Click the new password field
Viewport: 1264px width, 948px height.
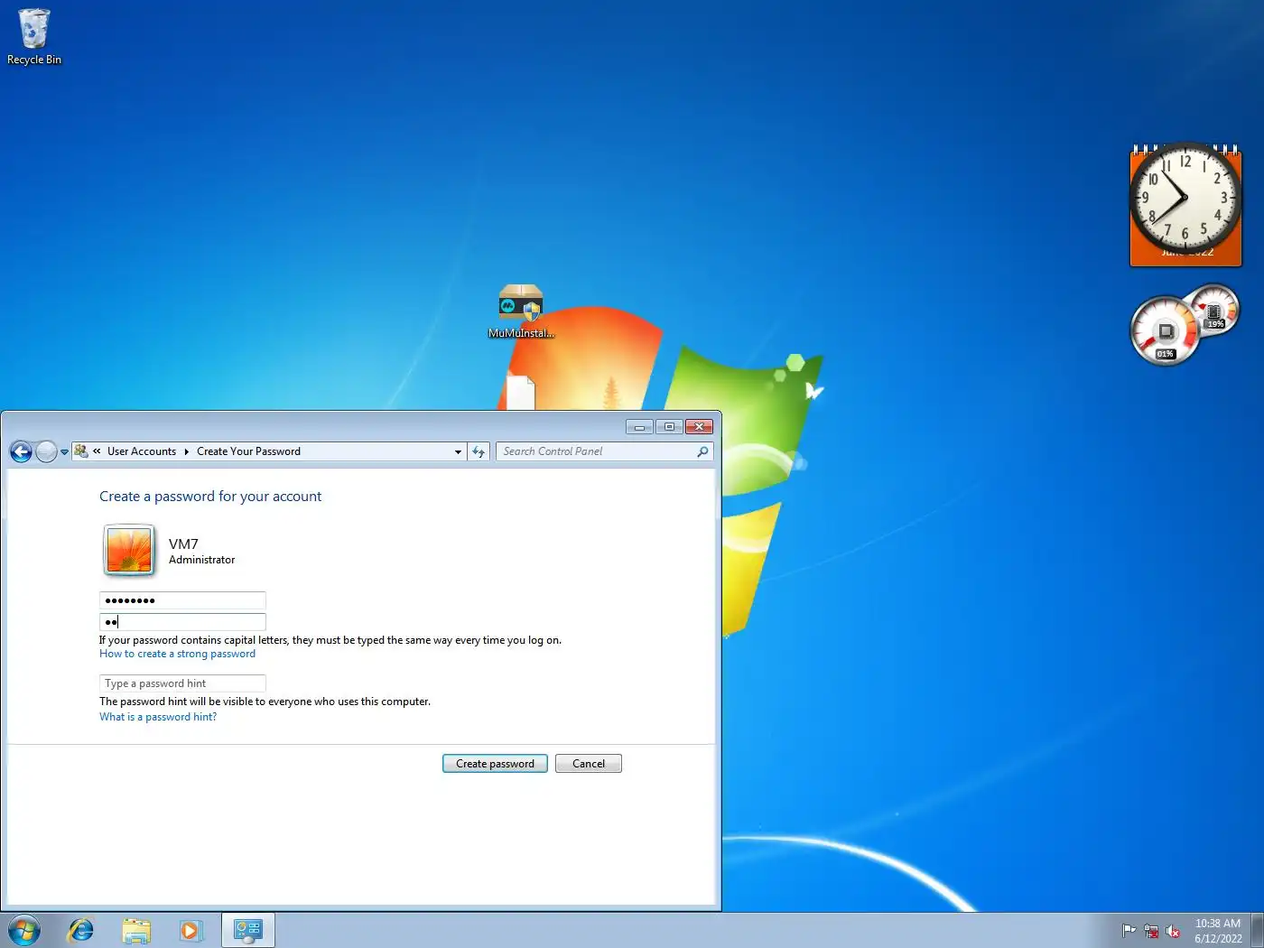tap(182, 600)
